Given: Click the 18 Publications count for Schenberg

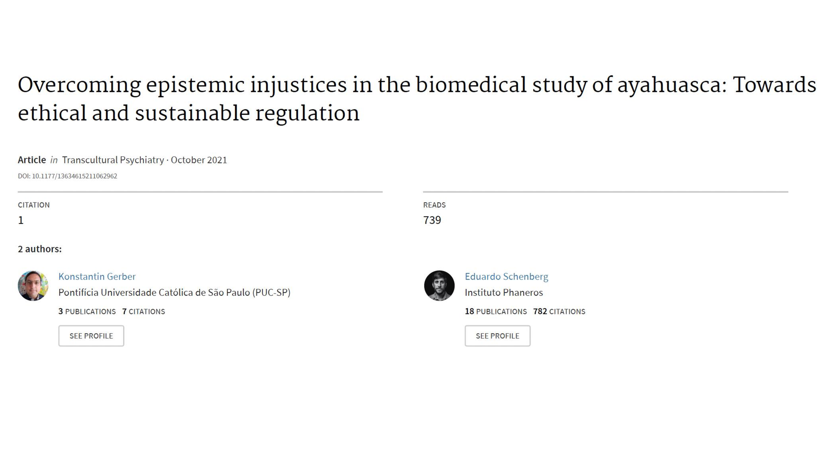Looking at the screenshot, I should pyautogui.click(x=496, y=312).
